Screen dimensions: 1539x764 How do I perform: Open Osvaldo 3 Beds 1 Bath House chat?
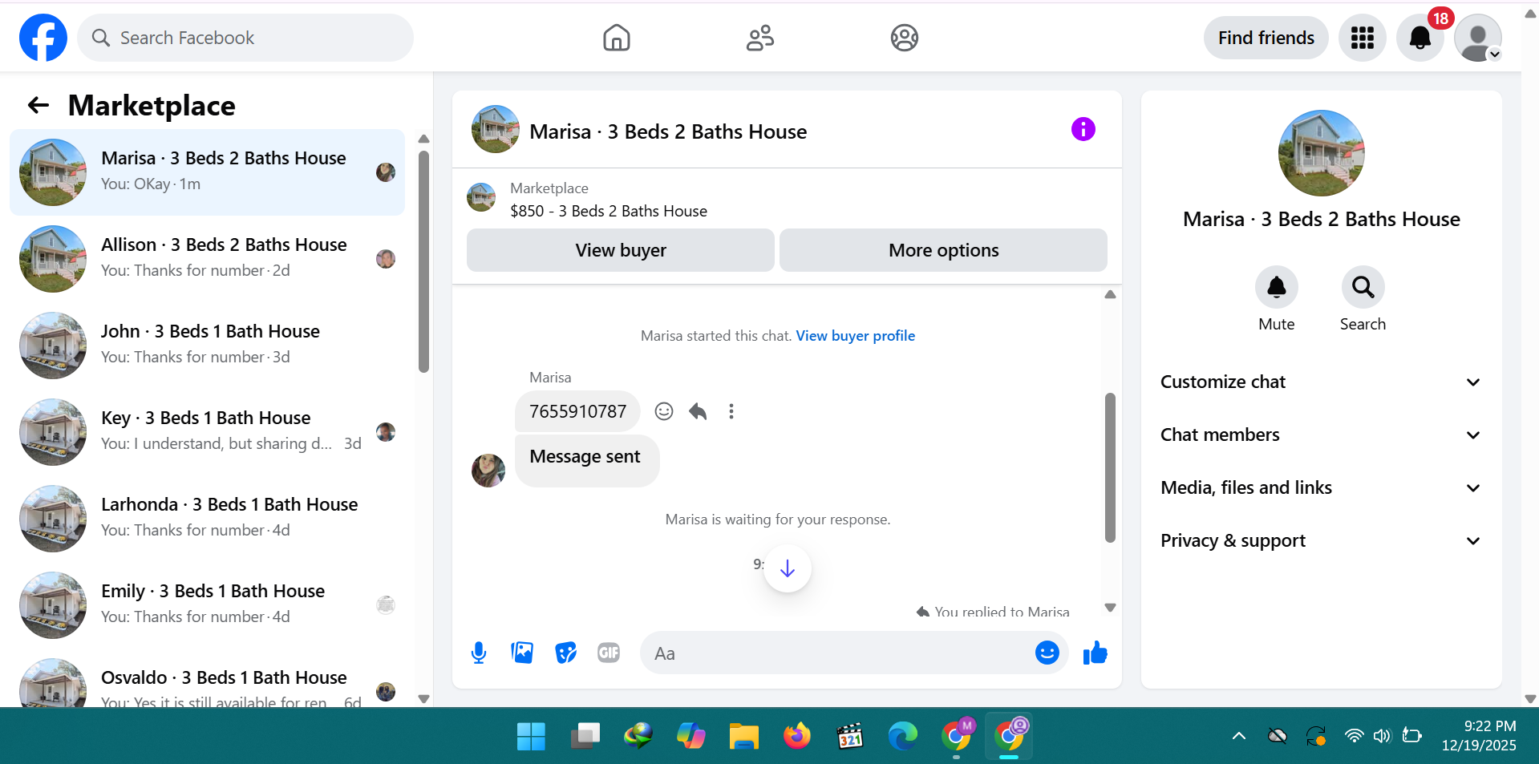(x=207, y=680)
